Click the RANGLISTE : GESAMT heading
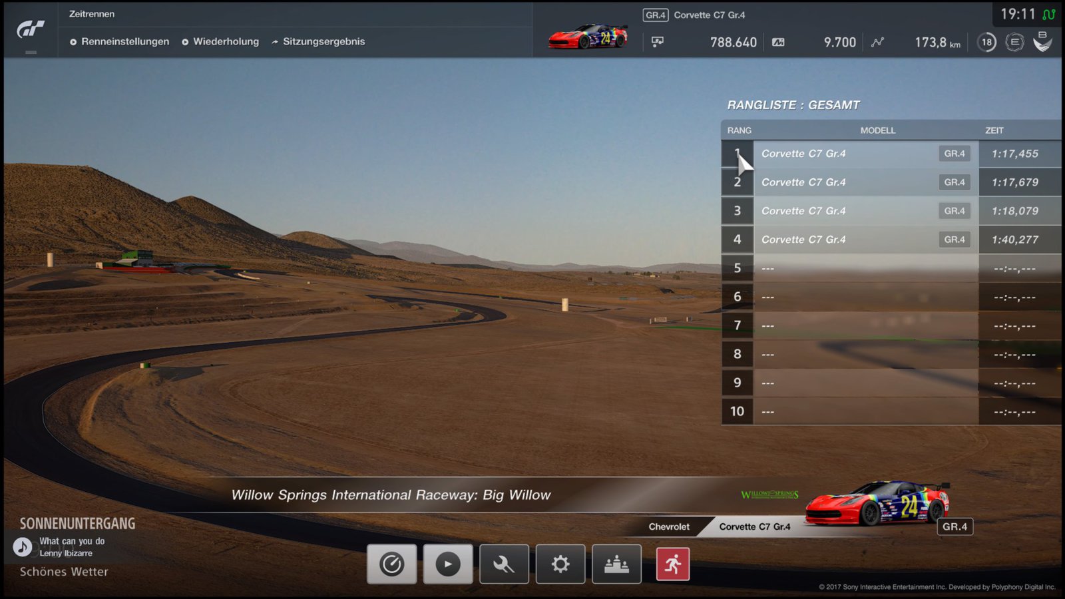 793,105
